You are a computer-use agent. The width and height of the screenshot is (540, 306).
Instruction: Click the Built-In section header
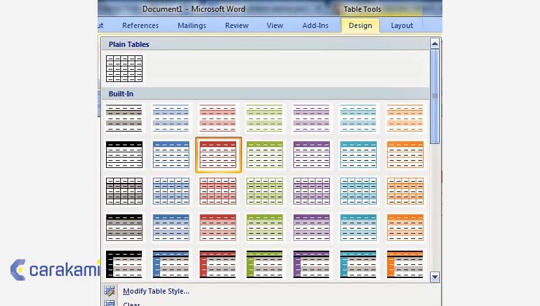265,94
